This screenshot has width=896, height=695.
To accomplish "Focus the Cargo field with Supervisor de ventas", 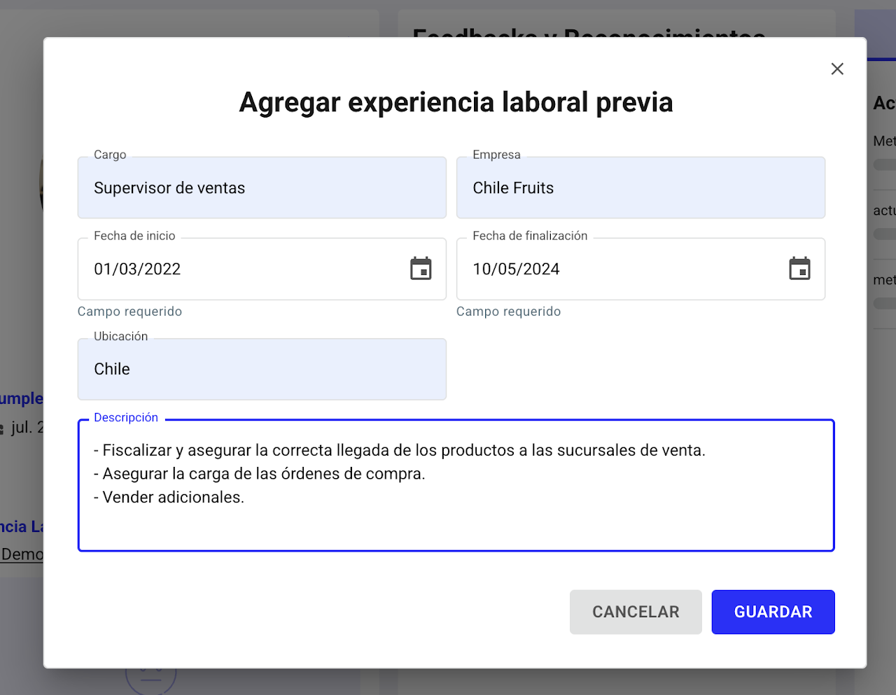I will [x=261, y=188].
